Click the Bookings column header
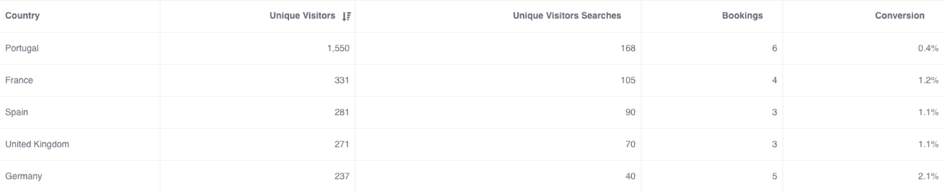 [742, 15]
